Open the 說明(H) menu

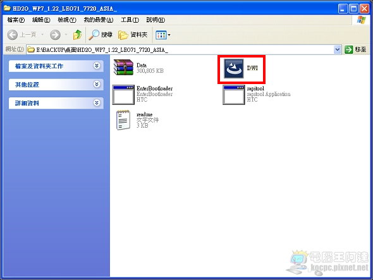156,20
